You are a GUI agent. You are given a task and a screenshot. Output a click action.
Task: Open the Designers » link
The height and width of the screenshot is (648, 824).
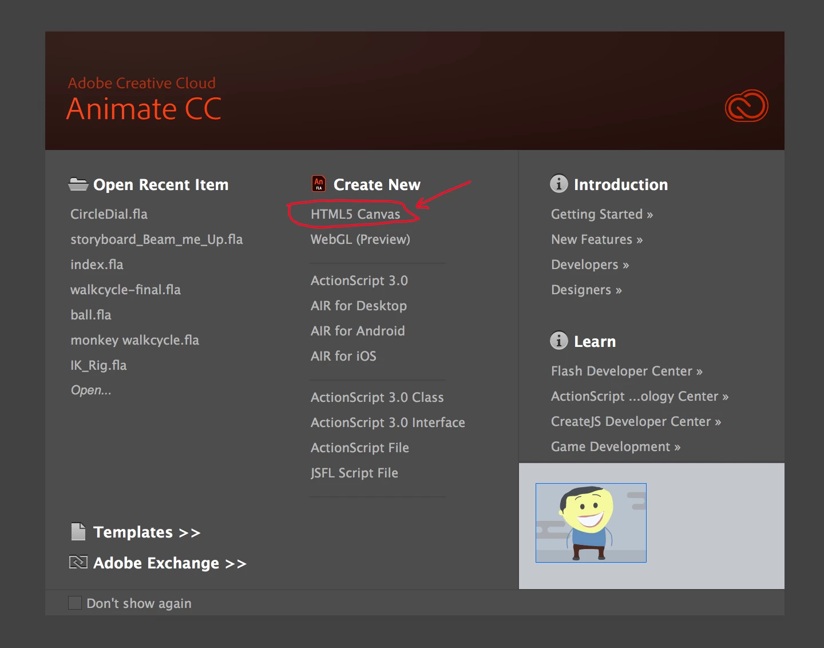[587, 290]
